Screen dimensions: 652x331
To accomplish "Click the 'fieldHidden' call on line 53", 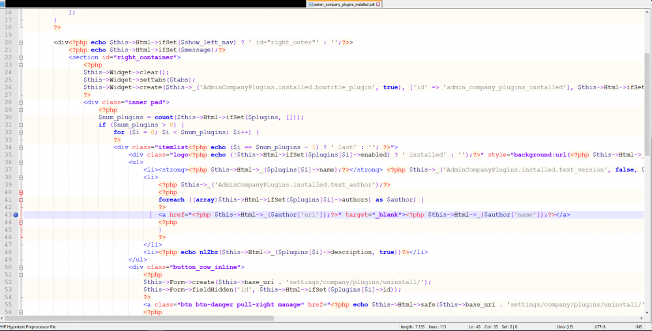I will 218,289.
